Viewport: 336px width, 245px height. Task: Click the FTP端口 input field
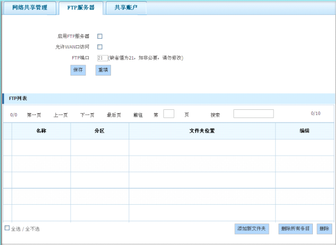(102, 57)
